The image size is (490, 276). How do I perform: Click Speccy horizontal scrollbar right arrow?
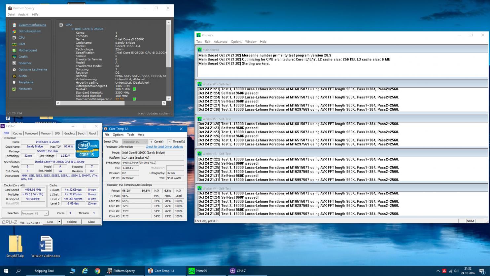[164, 103]
